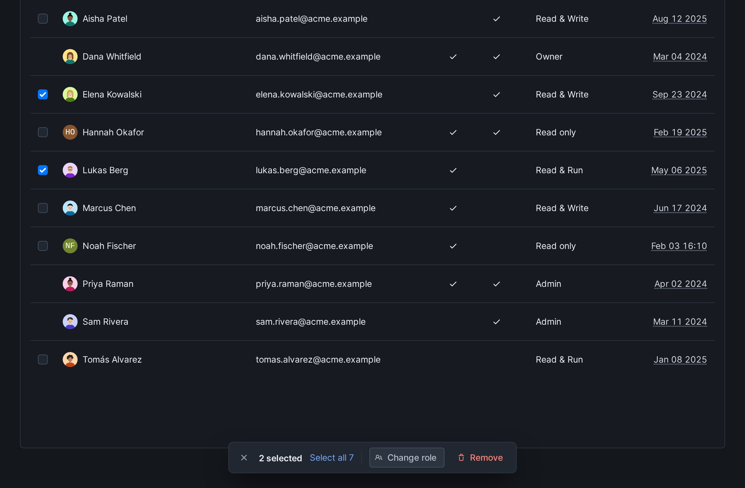Click the 2 selected label
This screenshot has width=745, height=488.
pyautogui.click(x=281, y=458)
